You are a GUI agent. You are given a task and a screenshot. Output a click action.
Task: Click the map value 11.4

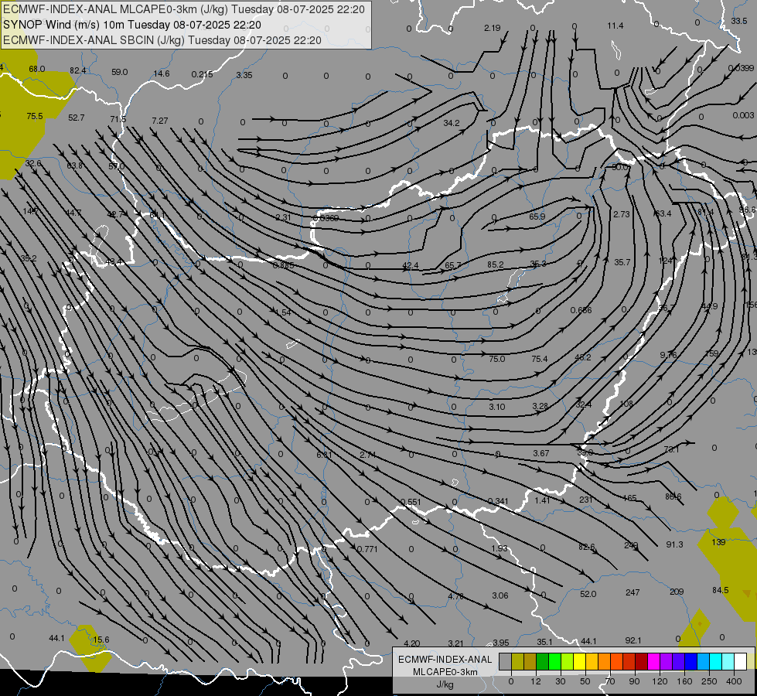point(615,26)
